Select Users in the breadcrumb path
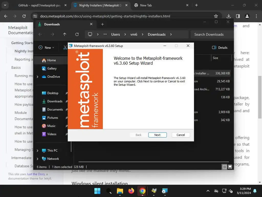Screen dimensions: 262x197 pos(116,35)
